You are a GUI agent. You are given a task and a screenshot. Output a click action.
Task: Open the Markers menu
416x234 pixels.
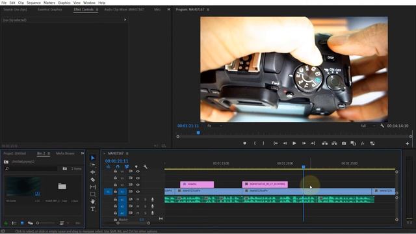click(49, 3)
